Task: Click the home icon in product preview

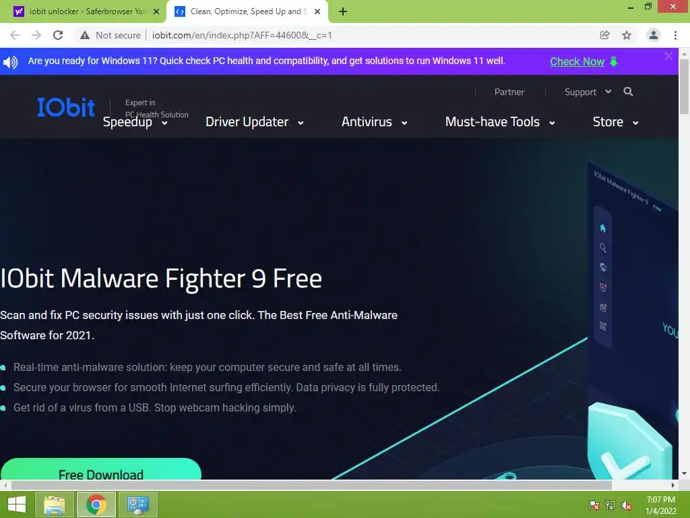Action: (x=603, y=228)
